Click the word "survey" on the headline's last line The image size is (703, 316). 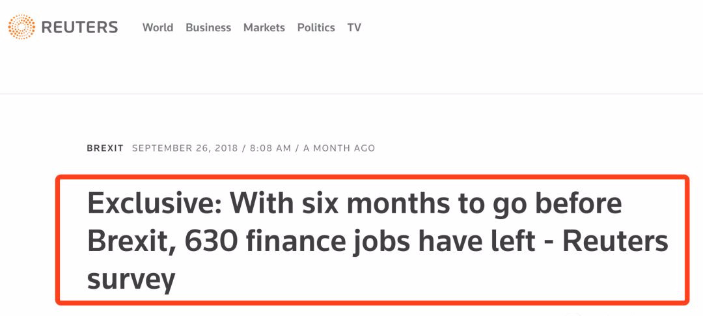(x=131, y=280)
